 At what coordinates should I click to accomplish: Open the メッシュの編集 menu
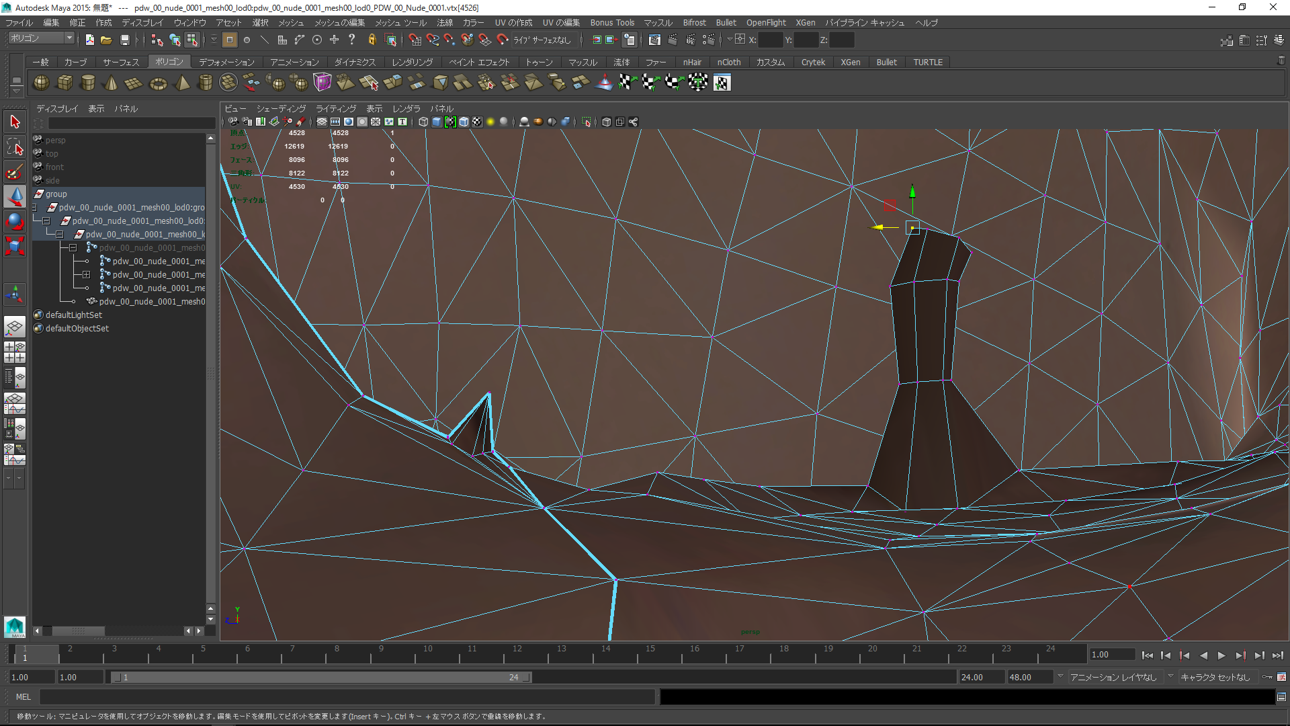click(x=339, y=23)
